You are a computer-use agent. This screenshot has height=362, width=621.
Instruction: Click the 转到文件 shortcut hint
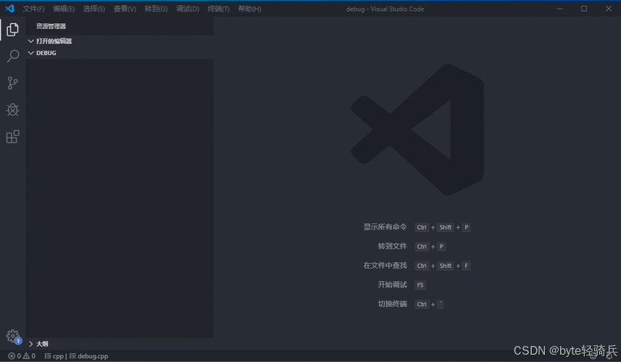click(x=392, y=246)
